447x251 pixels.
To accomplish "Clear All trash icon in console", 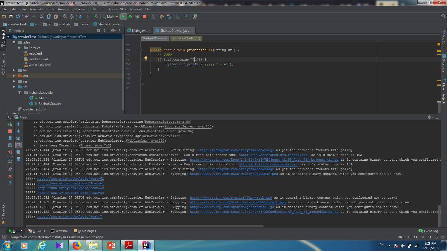I will (x=18, y=159).
